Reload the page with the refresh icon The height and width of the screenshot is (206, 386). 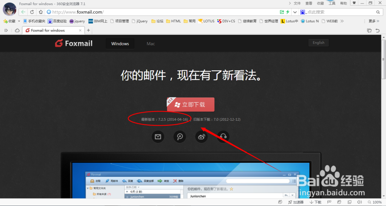click(x=32, y=12)
